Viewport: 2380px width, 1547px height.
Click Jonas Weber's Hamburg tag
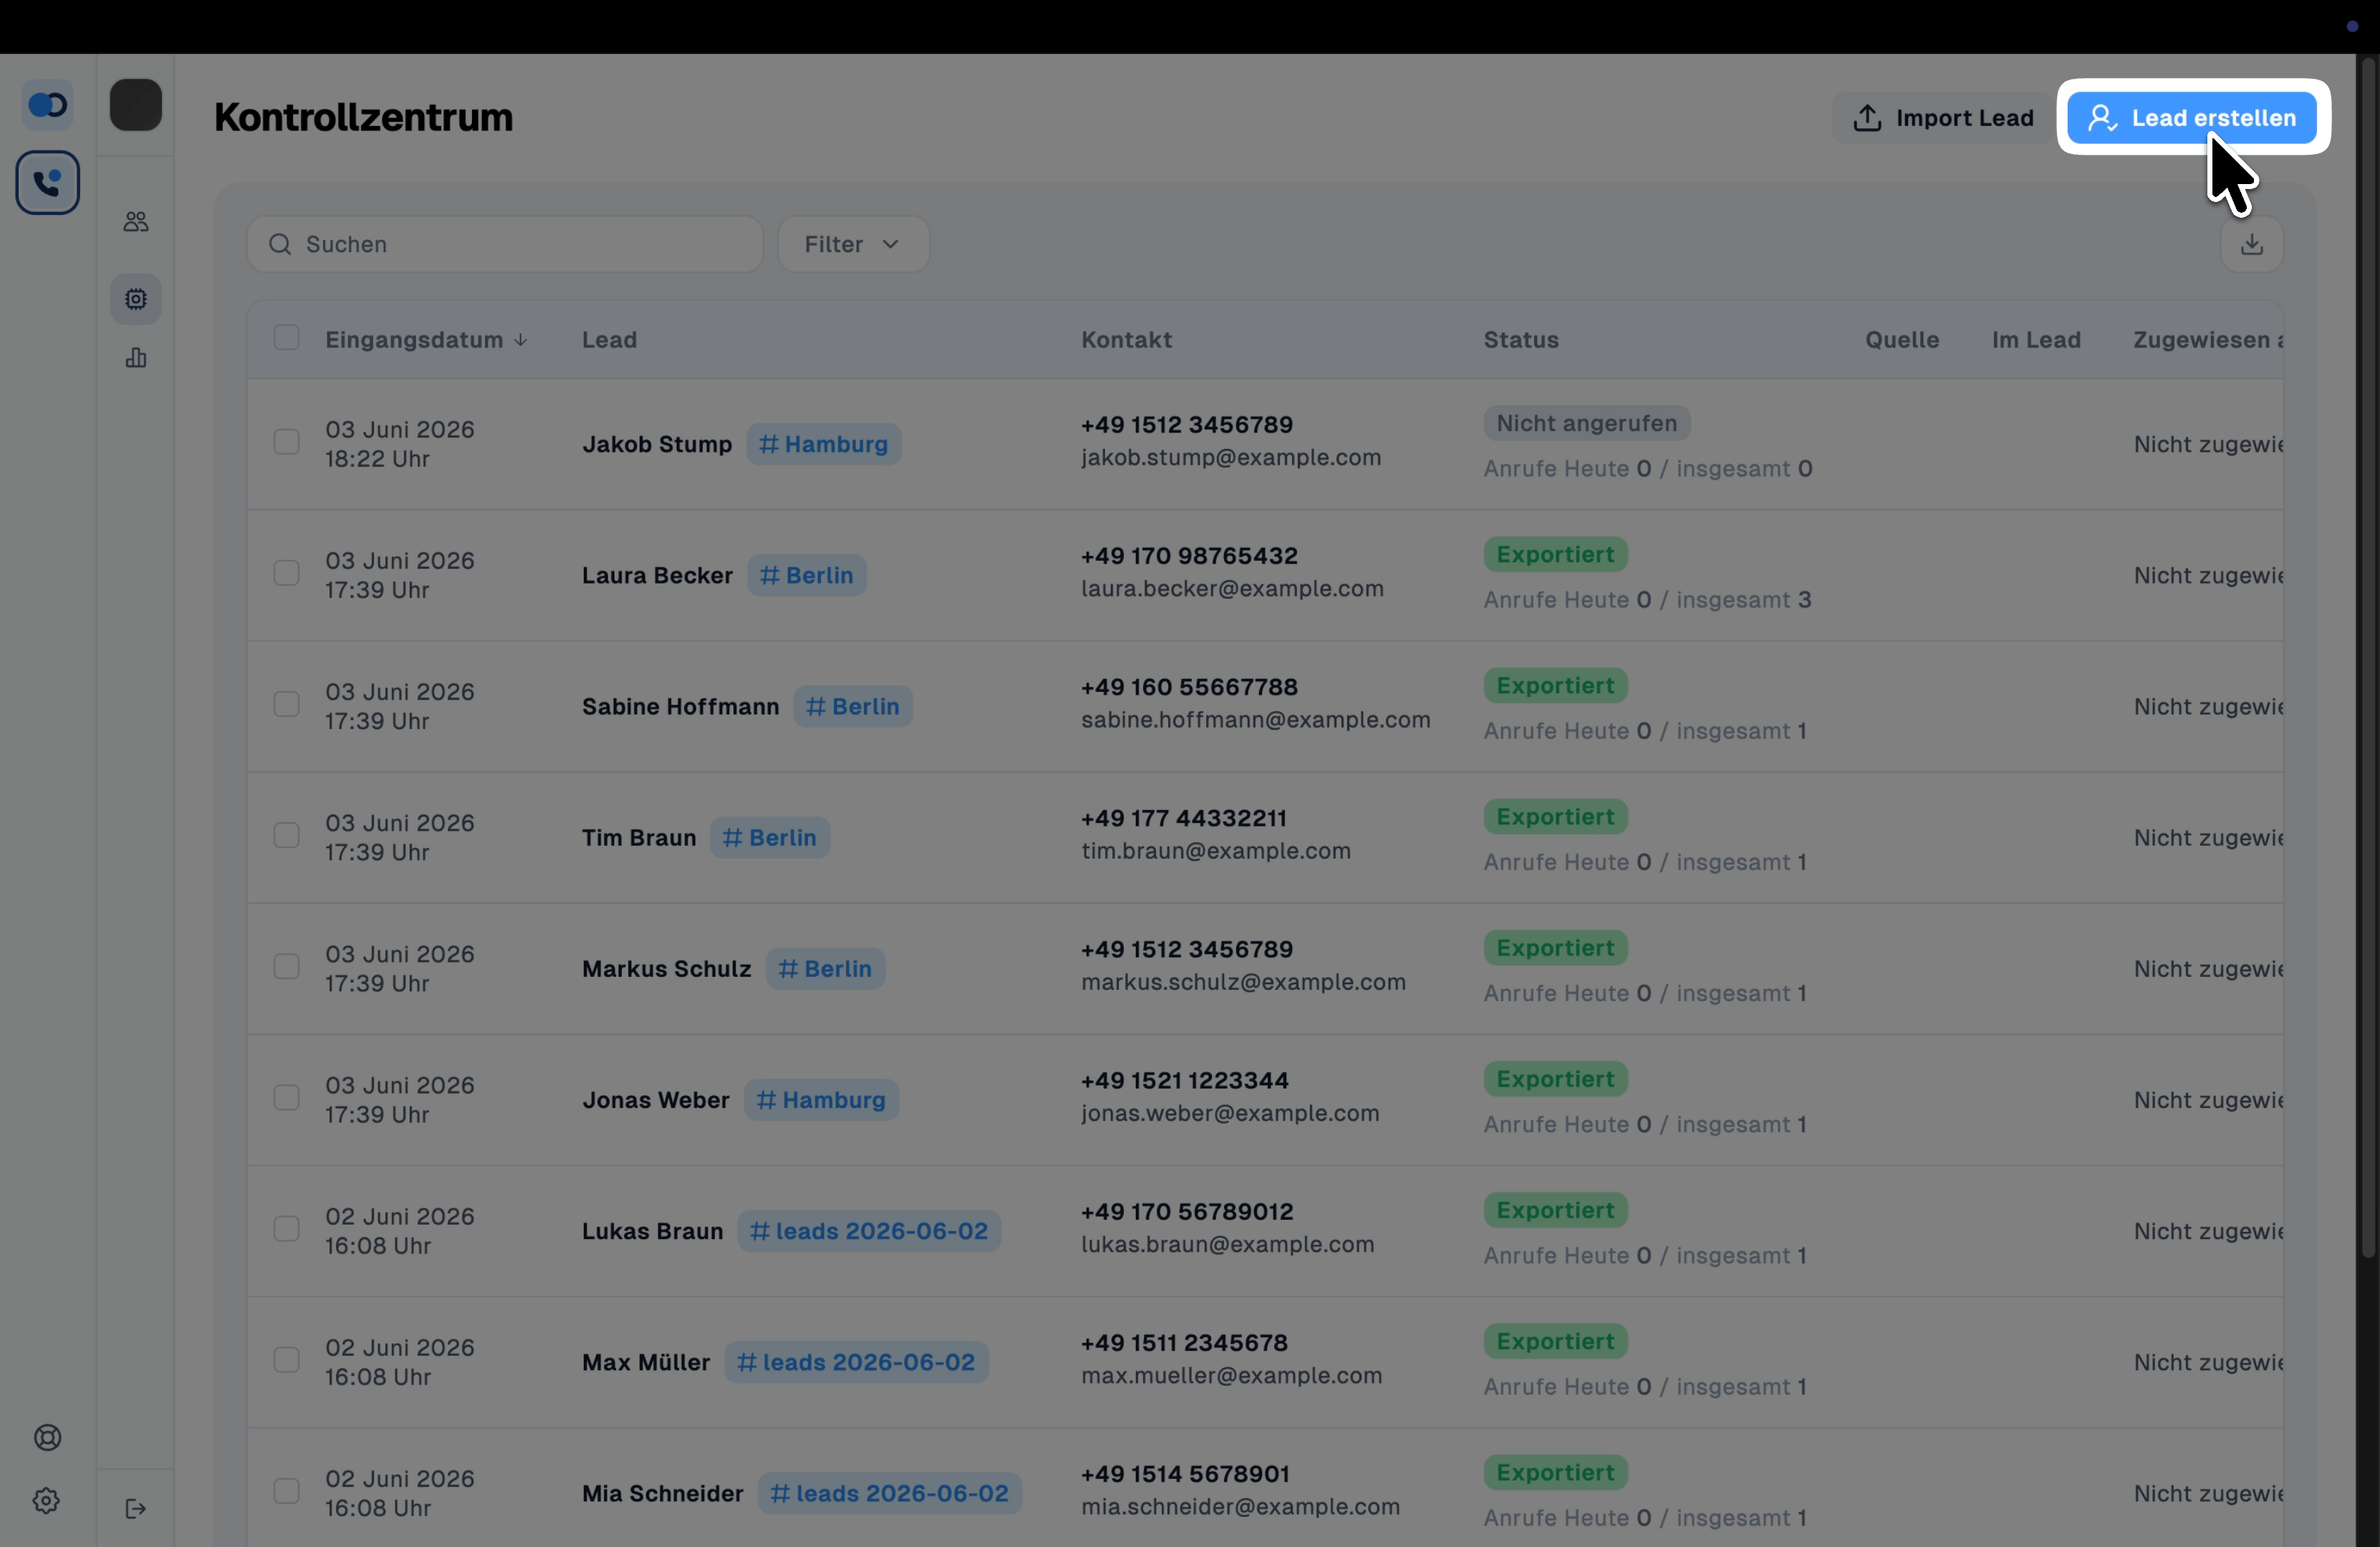(x=821, y=1100)
